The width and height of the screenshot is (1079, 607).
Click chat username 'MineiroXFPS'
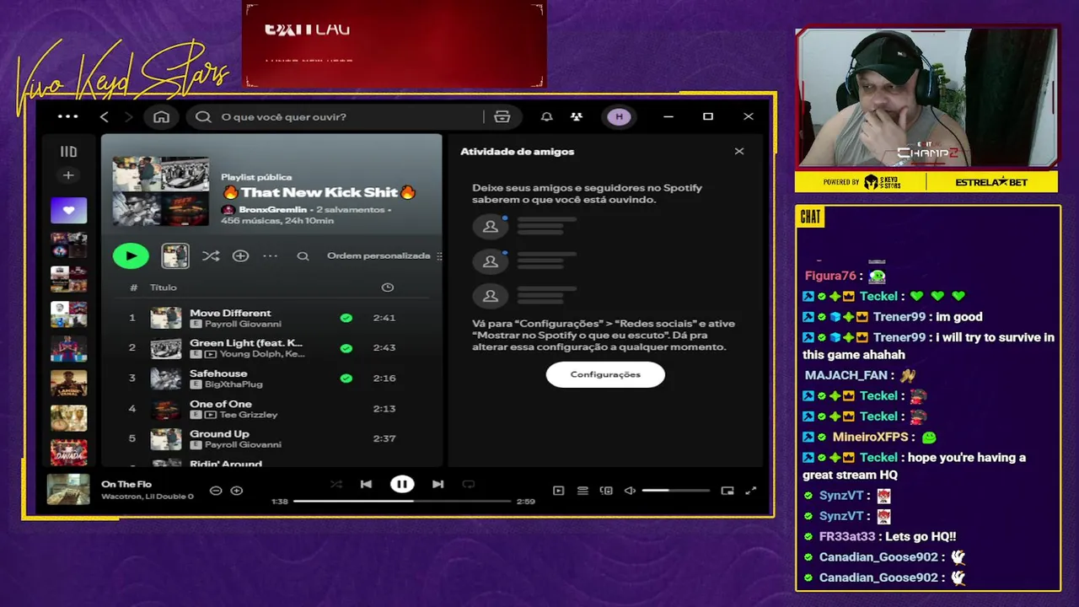(871, 437)
